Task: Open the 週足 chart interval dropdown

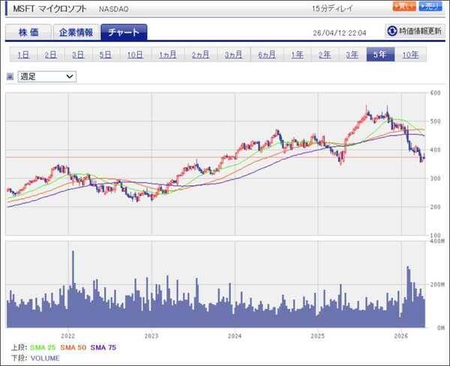Action: tap(47, 76)
